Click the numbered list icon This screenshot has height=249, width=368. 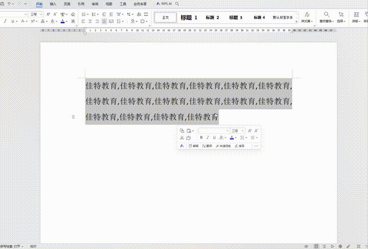click(x=94, y=14)
